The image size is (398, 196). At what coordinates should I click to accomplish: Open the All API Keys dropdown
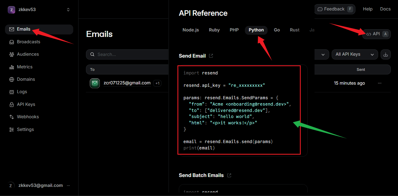355,55
